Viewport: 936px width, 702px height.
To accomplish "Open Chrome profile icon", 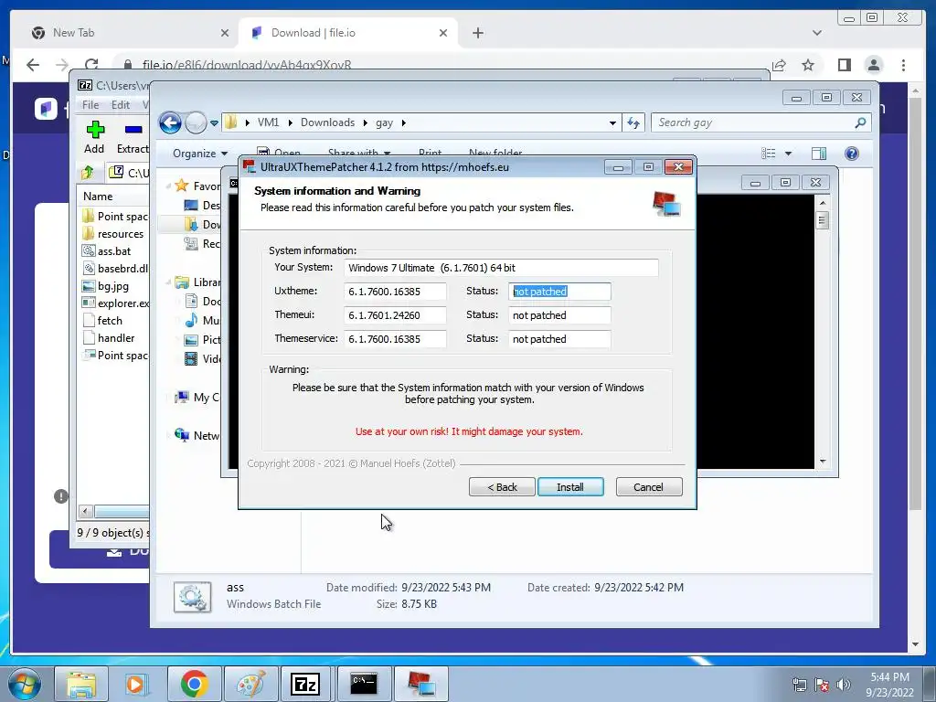I will (874, 65).
